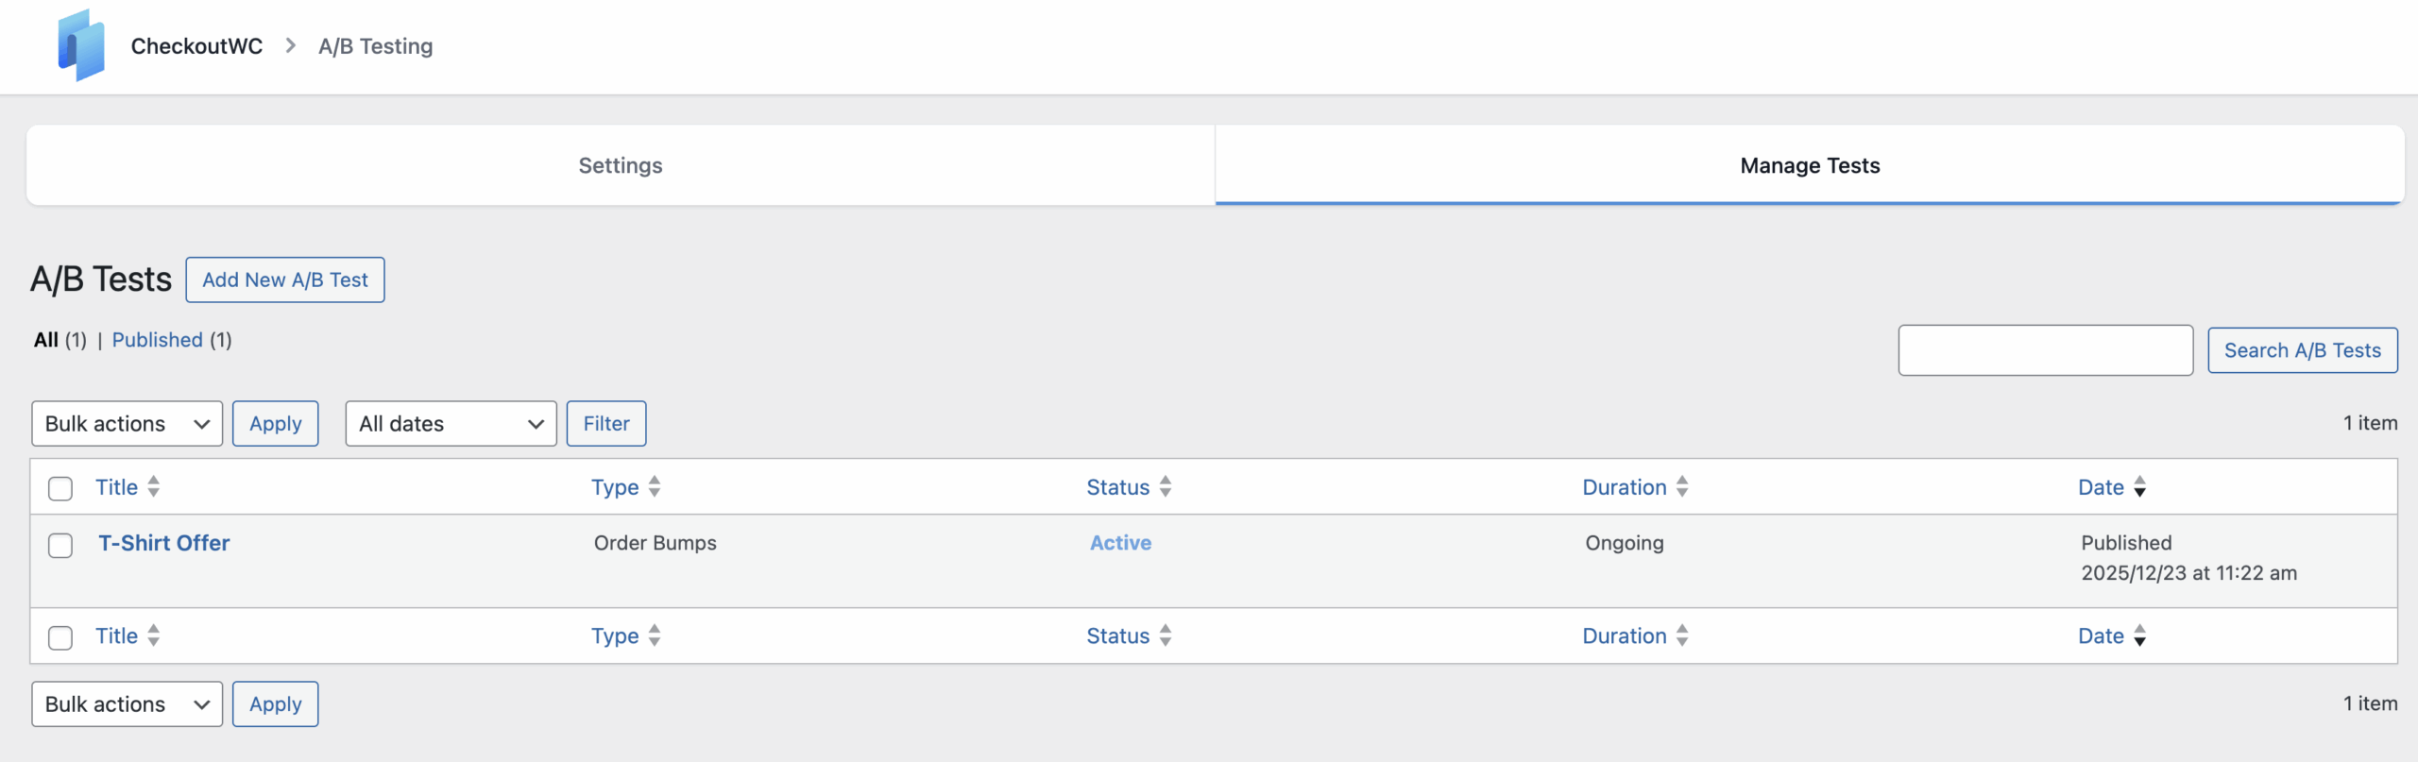The height and width of the screenshot is (762, 2418).
Task: Click the bottom Title column sort arrows
Action: click(154, 635)
